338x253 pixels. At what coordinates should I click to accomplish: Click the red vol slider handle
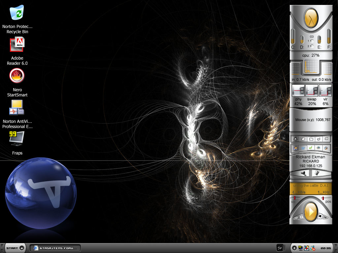click(294, 198)
